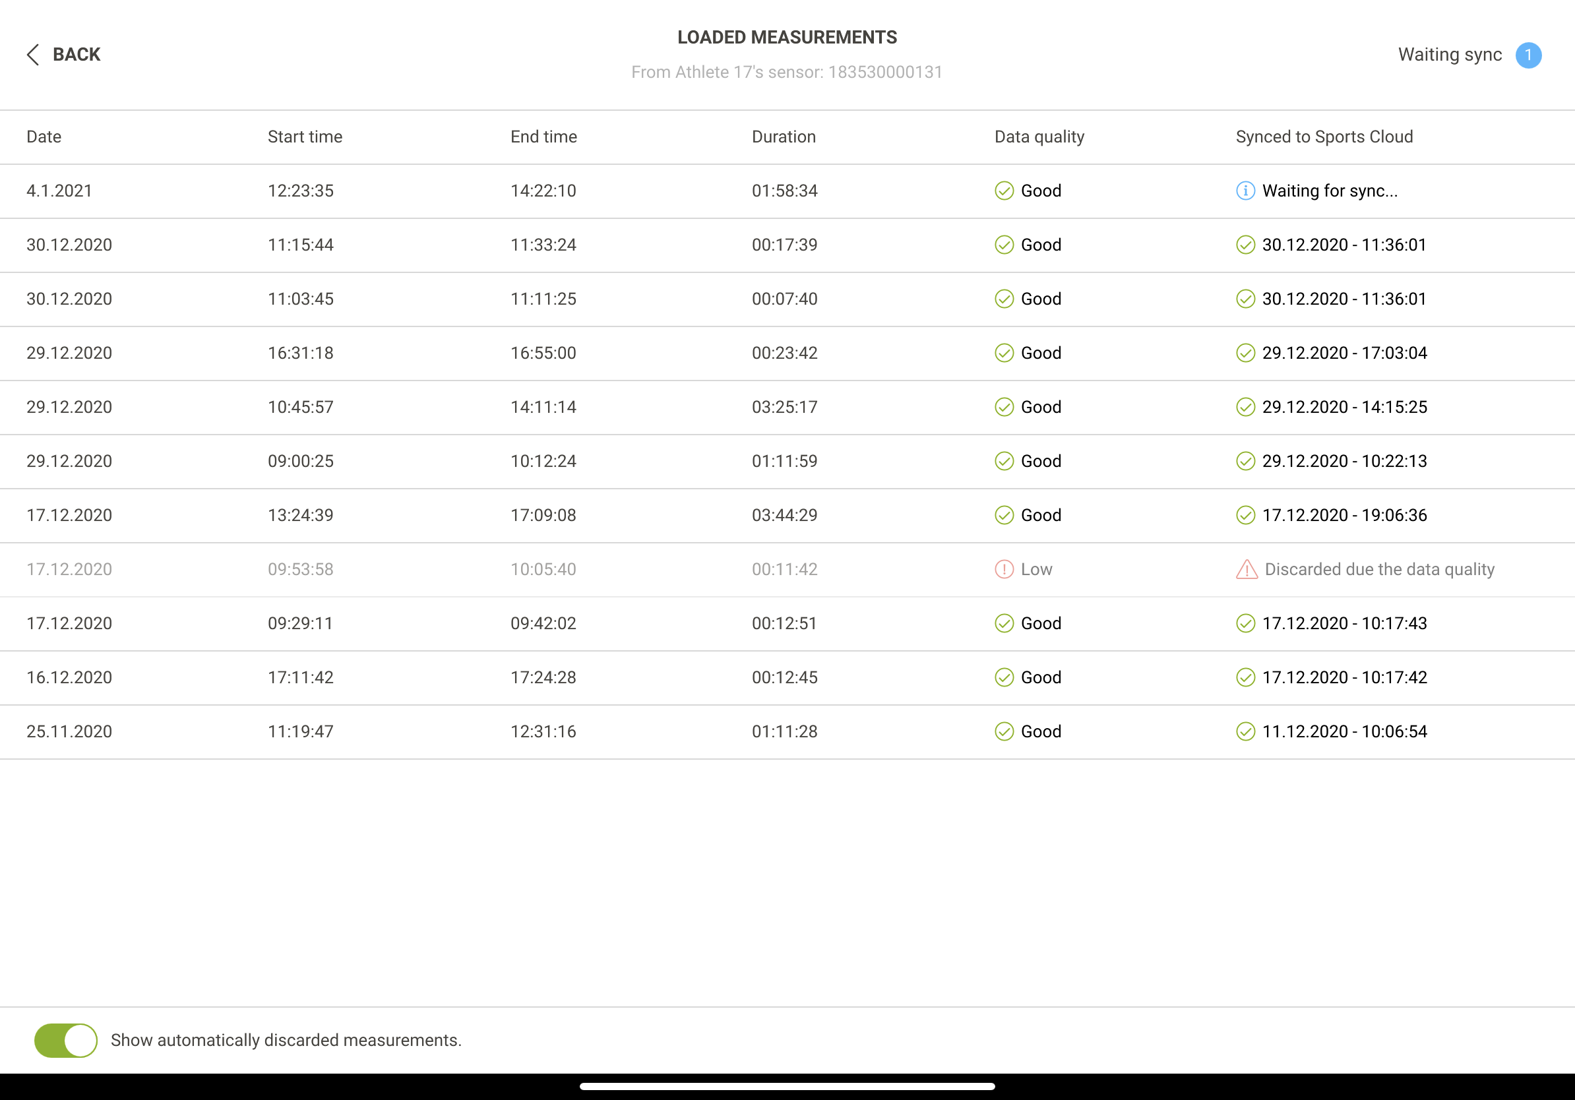Viewport: 1575px width, 1100px height.
Task: Click the Data quality column header
Action: [x=1039, y=137]
